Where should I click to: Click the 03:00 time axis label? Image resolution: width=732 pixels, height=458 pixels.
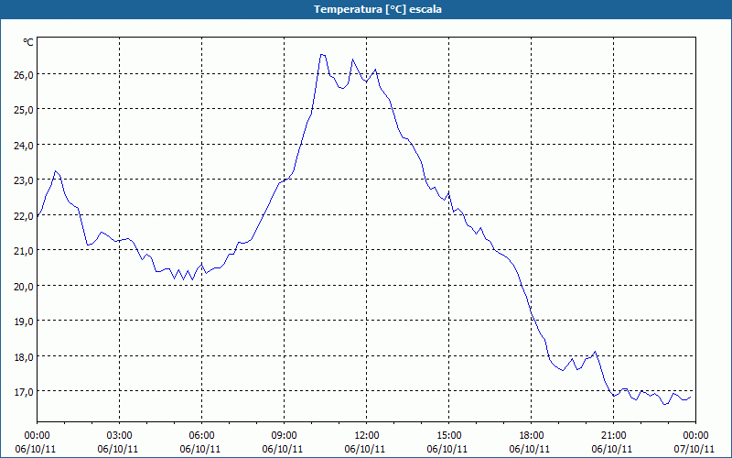coord(119,436)
